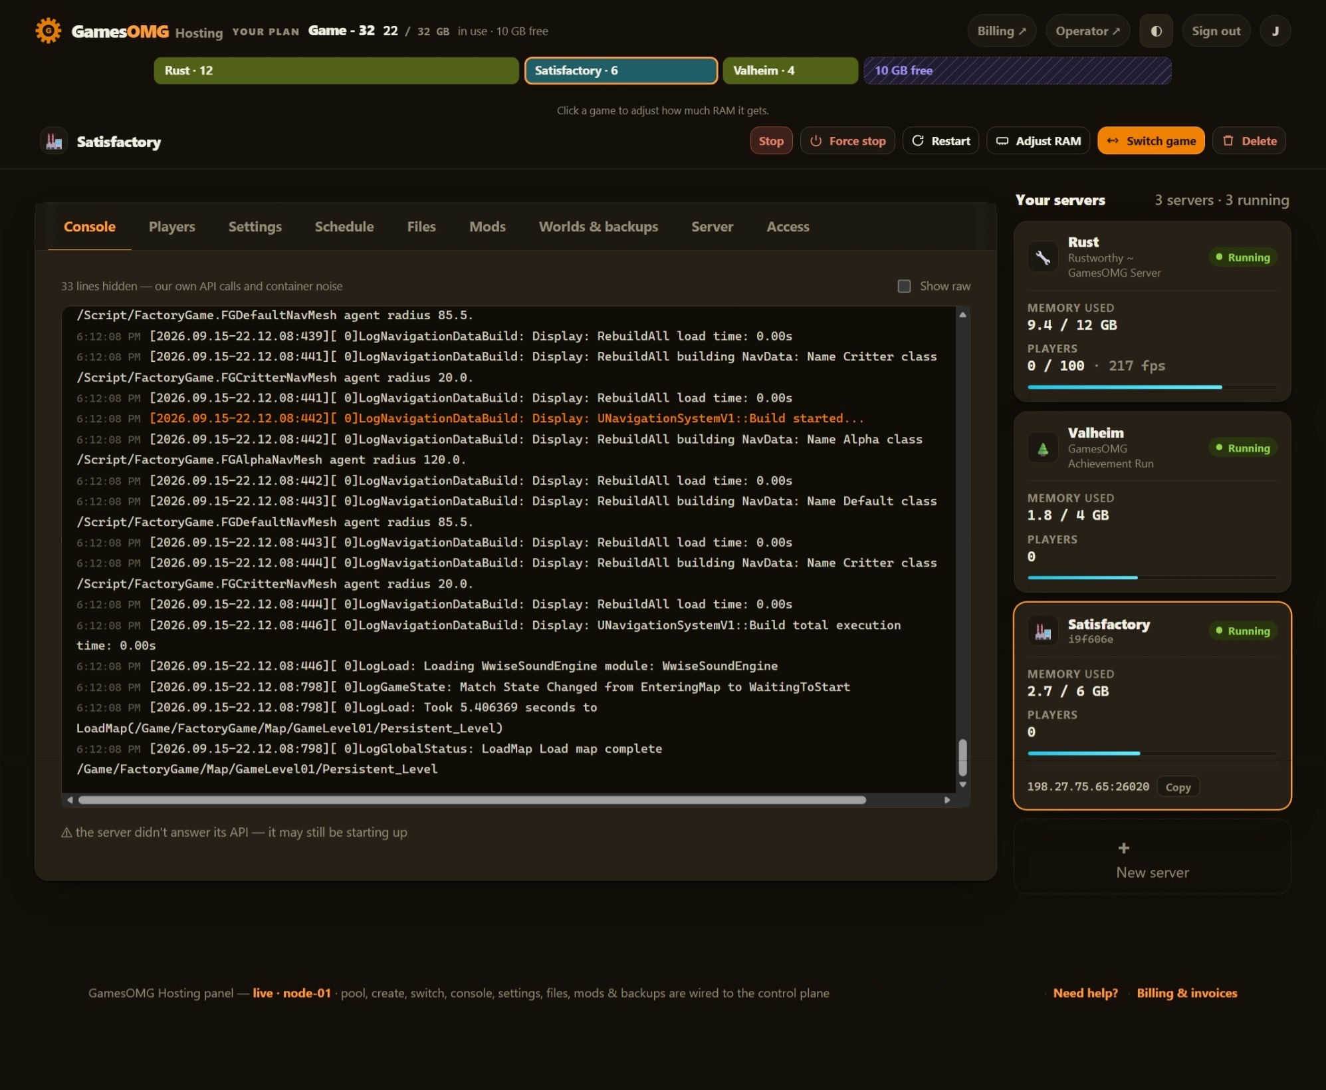Open the Billing & invoices link
This screenshot has width=1326, height=1090.
[1187, 993]
